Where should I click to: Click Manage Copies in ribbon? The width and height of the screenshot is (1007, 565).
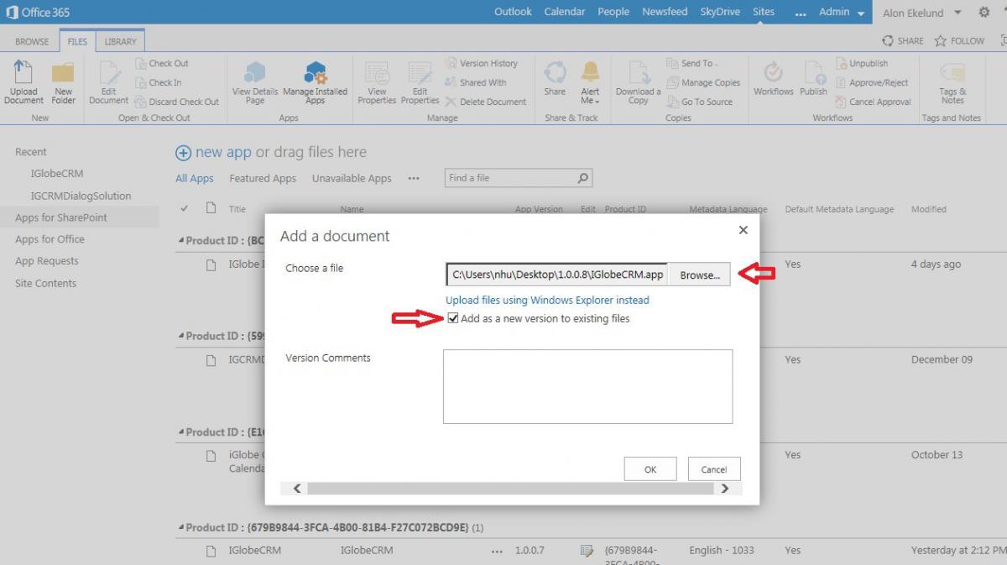point(703,82)
